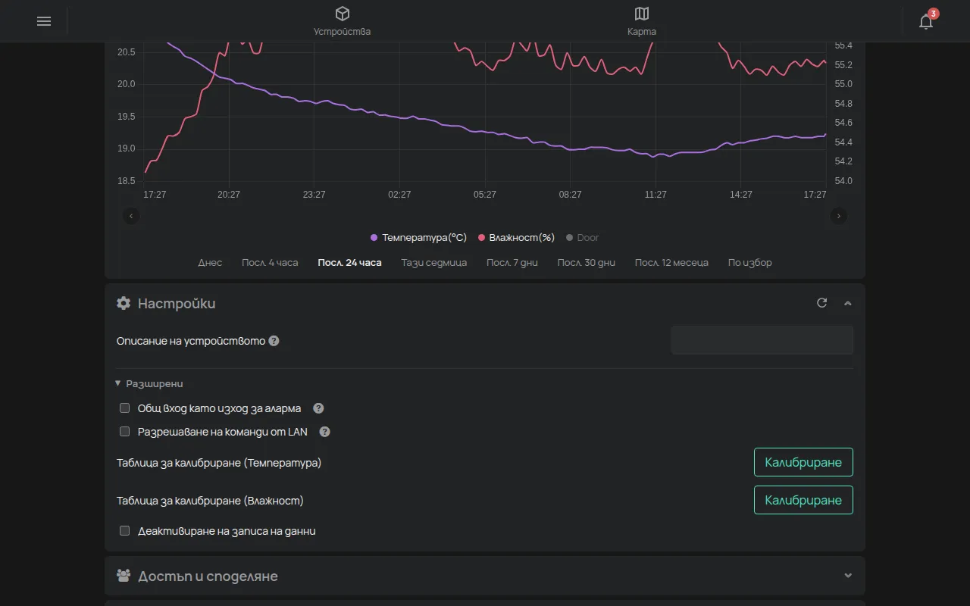The width and height of the screenshot is (970, 606).
Task: Enable Общ вход като изход за аларма
Action: click(125, 408)
